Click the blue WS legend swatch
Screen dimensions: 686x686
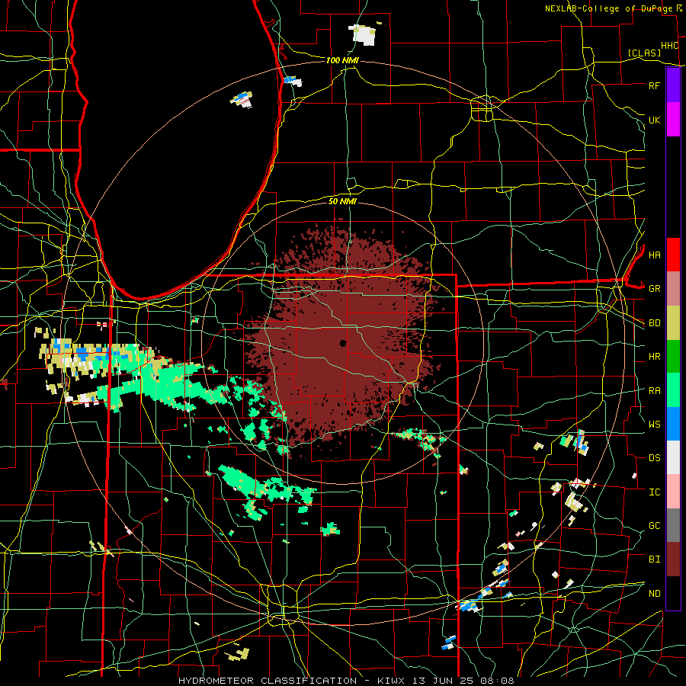click(x=673, y=424)
